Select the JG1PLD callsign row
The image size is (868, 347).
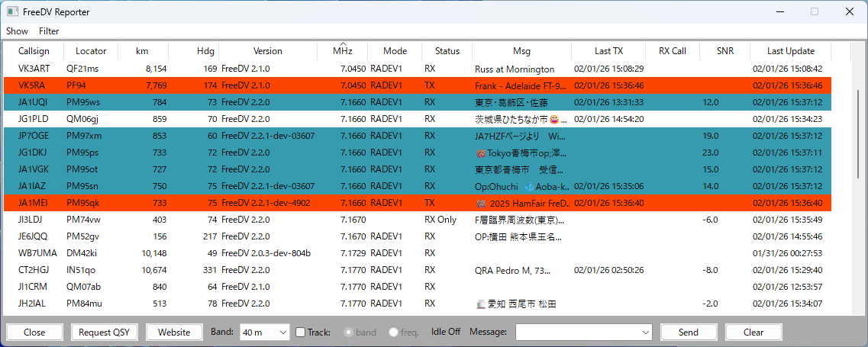(418, 119)
